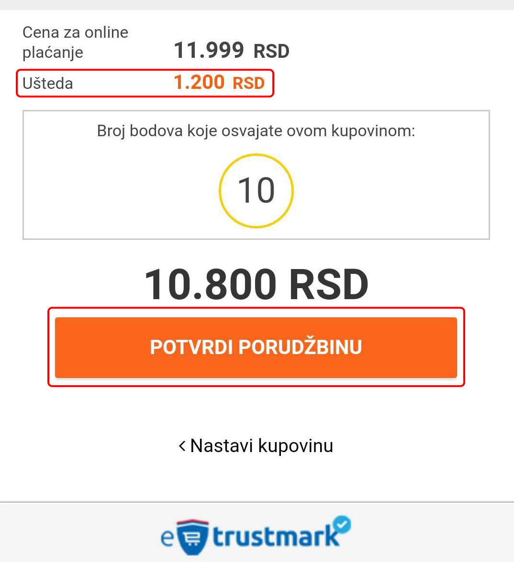Click the trustmark logo text

tap(275, 537)
